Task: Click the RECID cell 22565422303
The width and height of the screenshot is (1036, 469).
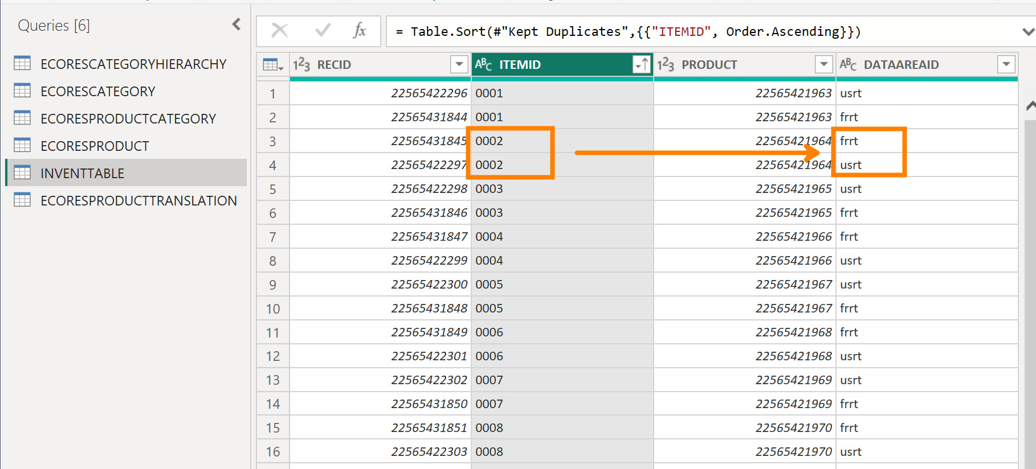Action: pyautogui.click(x=381, y=452)
